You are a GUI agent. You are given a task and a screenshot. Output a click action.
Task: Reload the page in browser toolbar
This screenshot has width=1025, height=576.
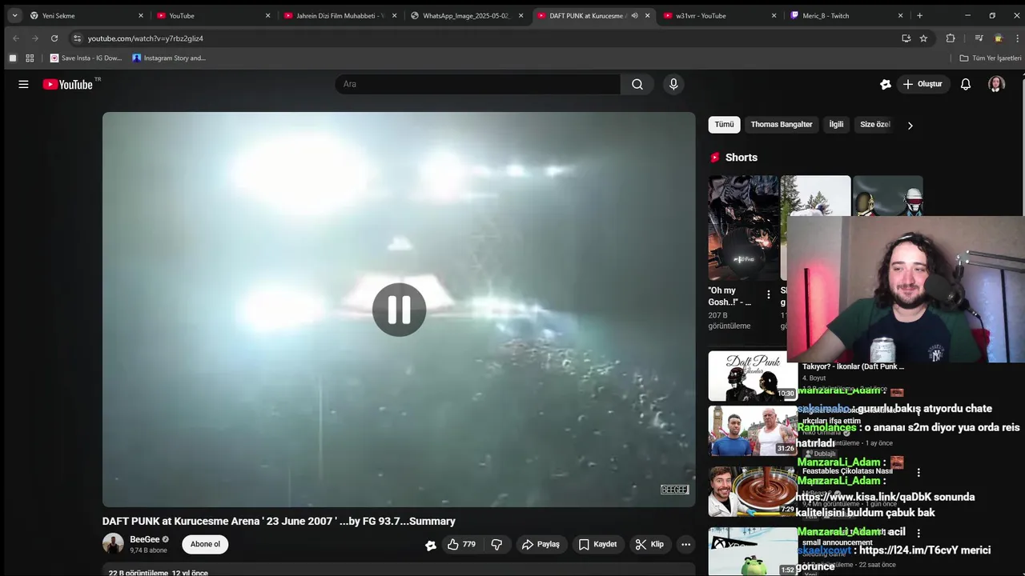pos(54,38)
